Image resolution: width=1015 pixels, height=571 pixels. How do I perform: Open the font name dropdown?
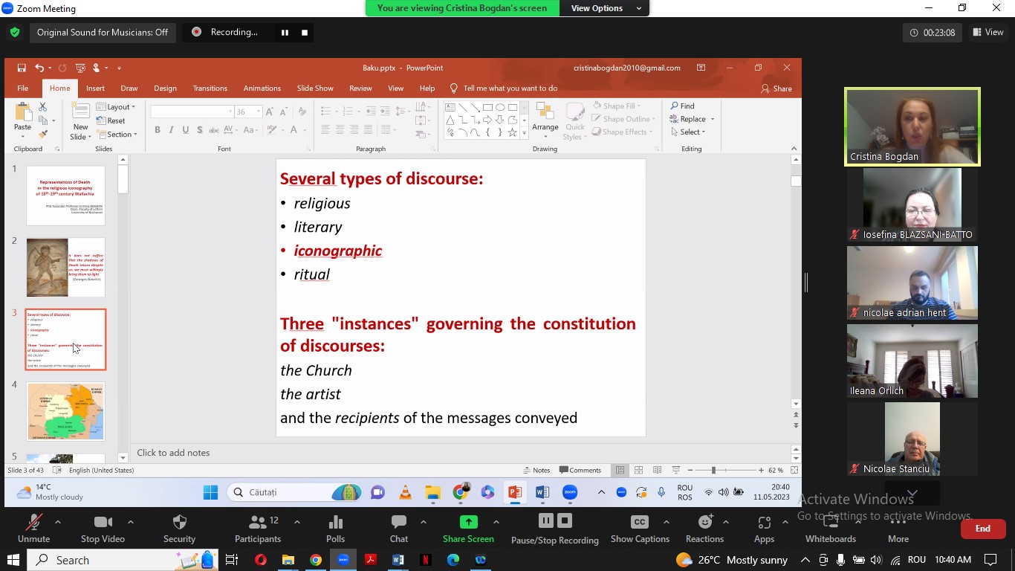pyautogui.click(x=230, y=112)
